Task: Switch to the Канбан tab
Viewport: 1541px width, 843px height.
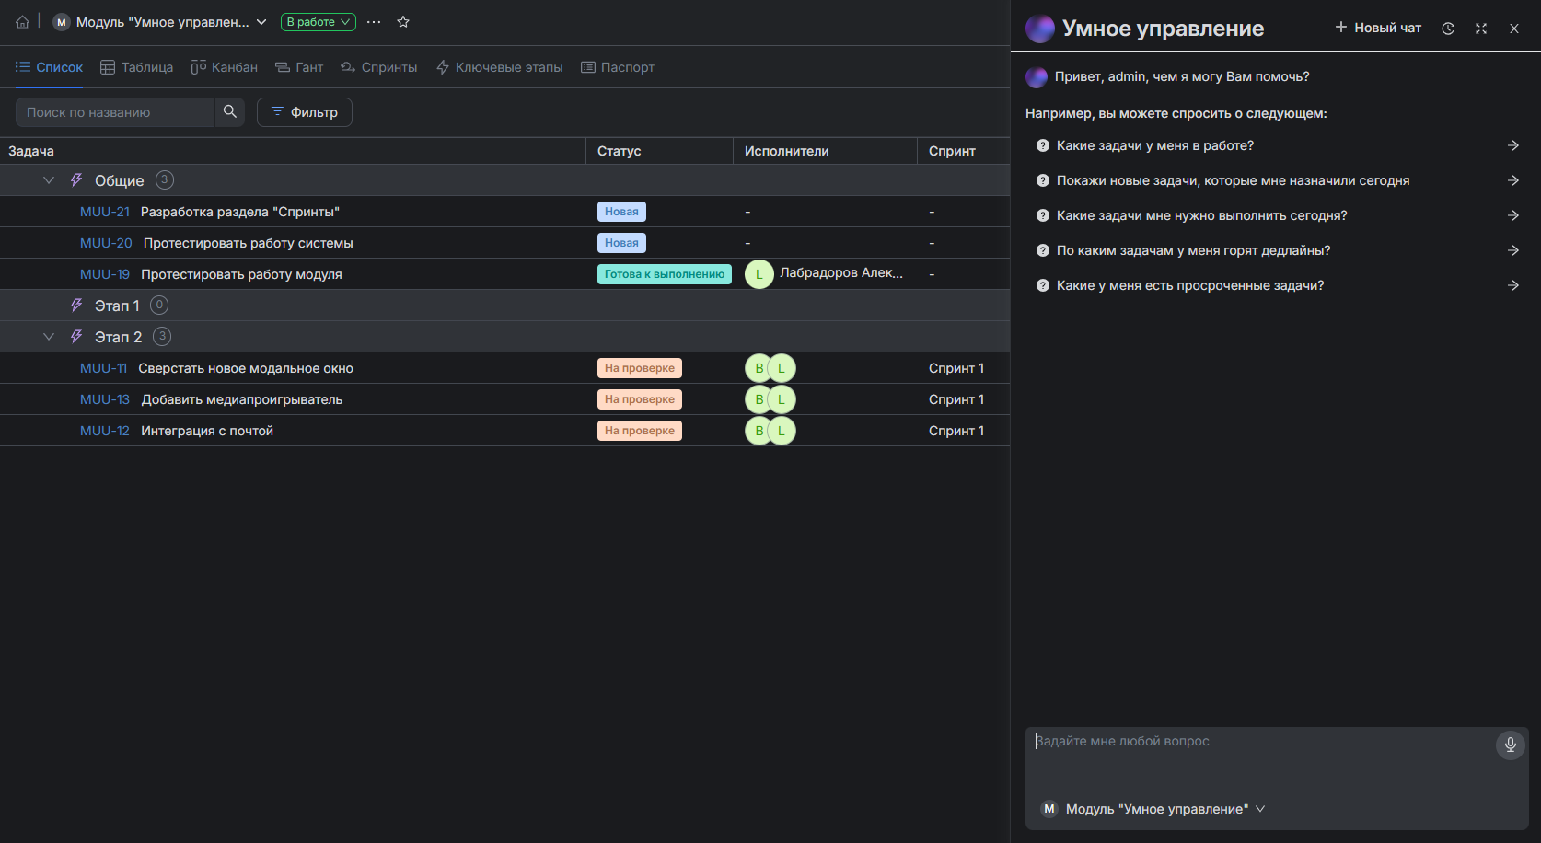Action: click(x=224, y=67)
